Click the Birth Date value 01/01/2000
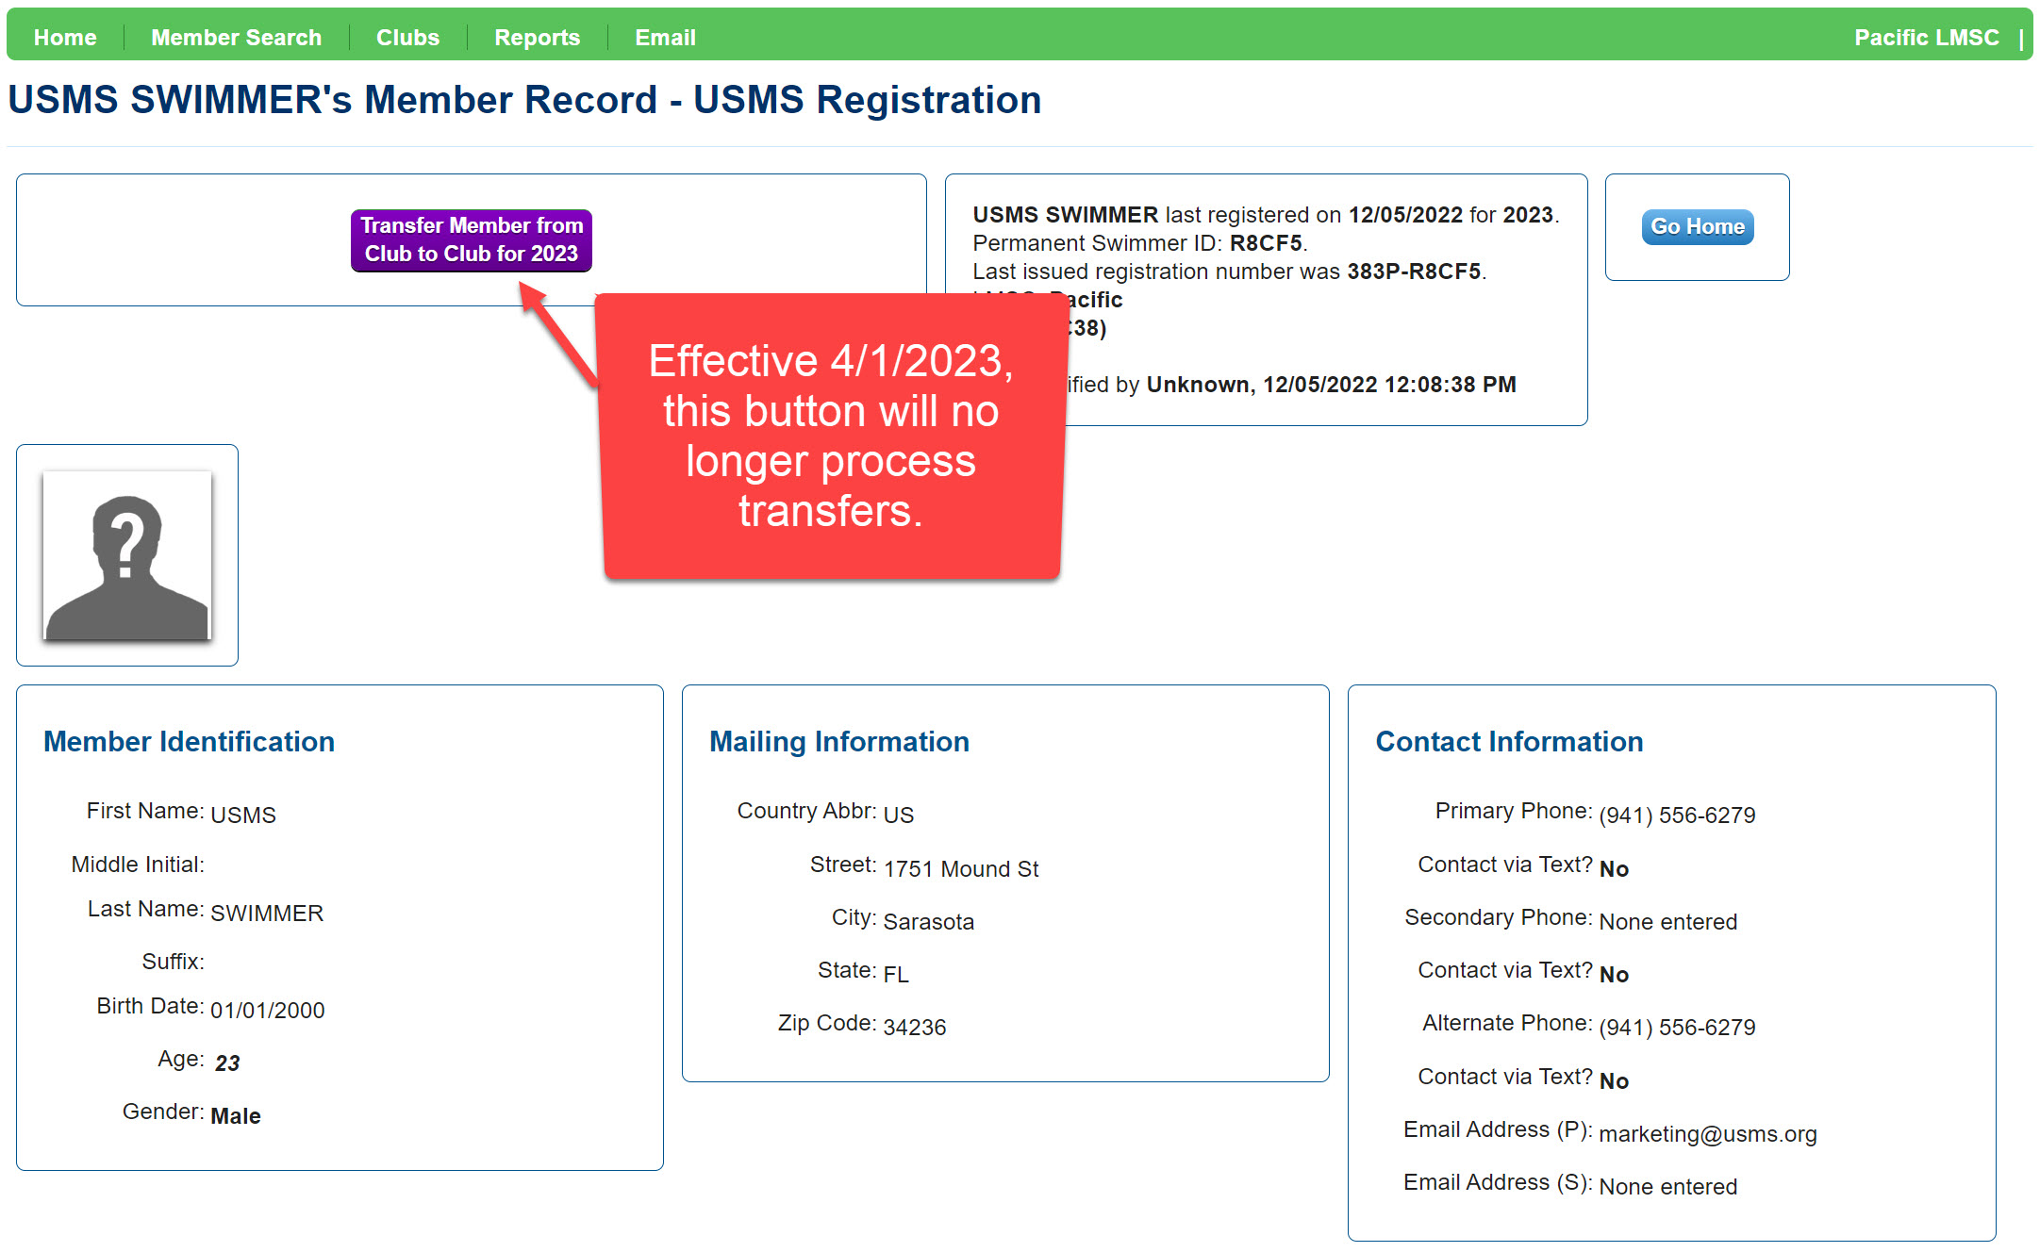The image size is (2040, 1252). coord(267,1011)
